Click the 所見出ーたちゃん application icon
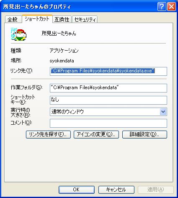Image resolution: width=178 pixels, height=198 pixels. (18, 34)
